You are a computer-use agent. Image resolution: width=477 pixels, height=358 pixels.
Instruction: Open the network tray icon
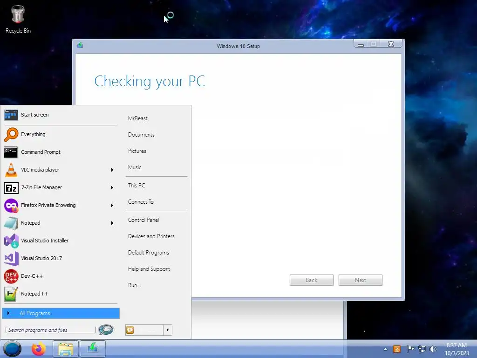tap(422, 349)
